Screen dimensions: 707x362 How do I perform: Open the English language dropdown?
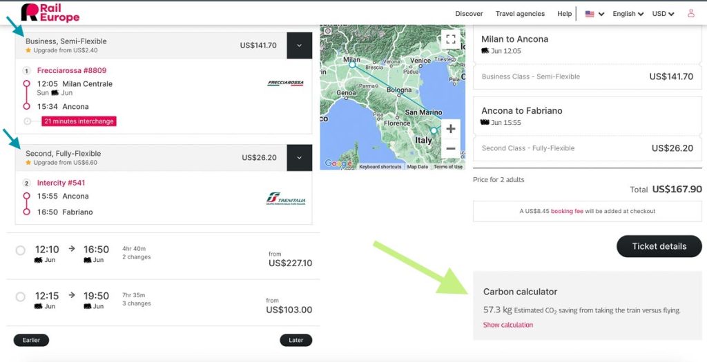pos(628,14)
